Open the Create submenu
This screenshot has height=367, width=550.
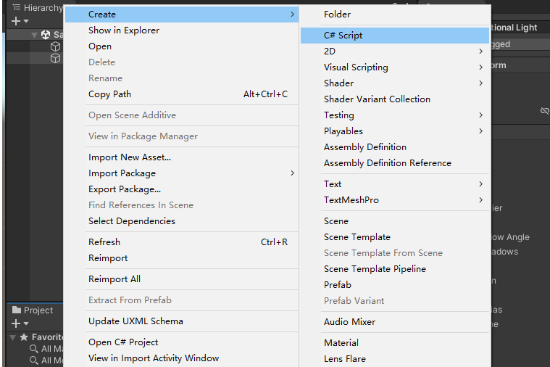click(182, 15)
